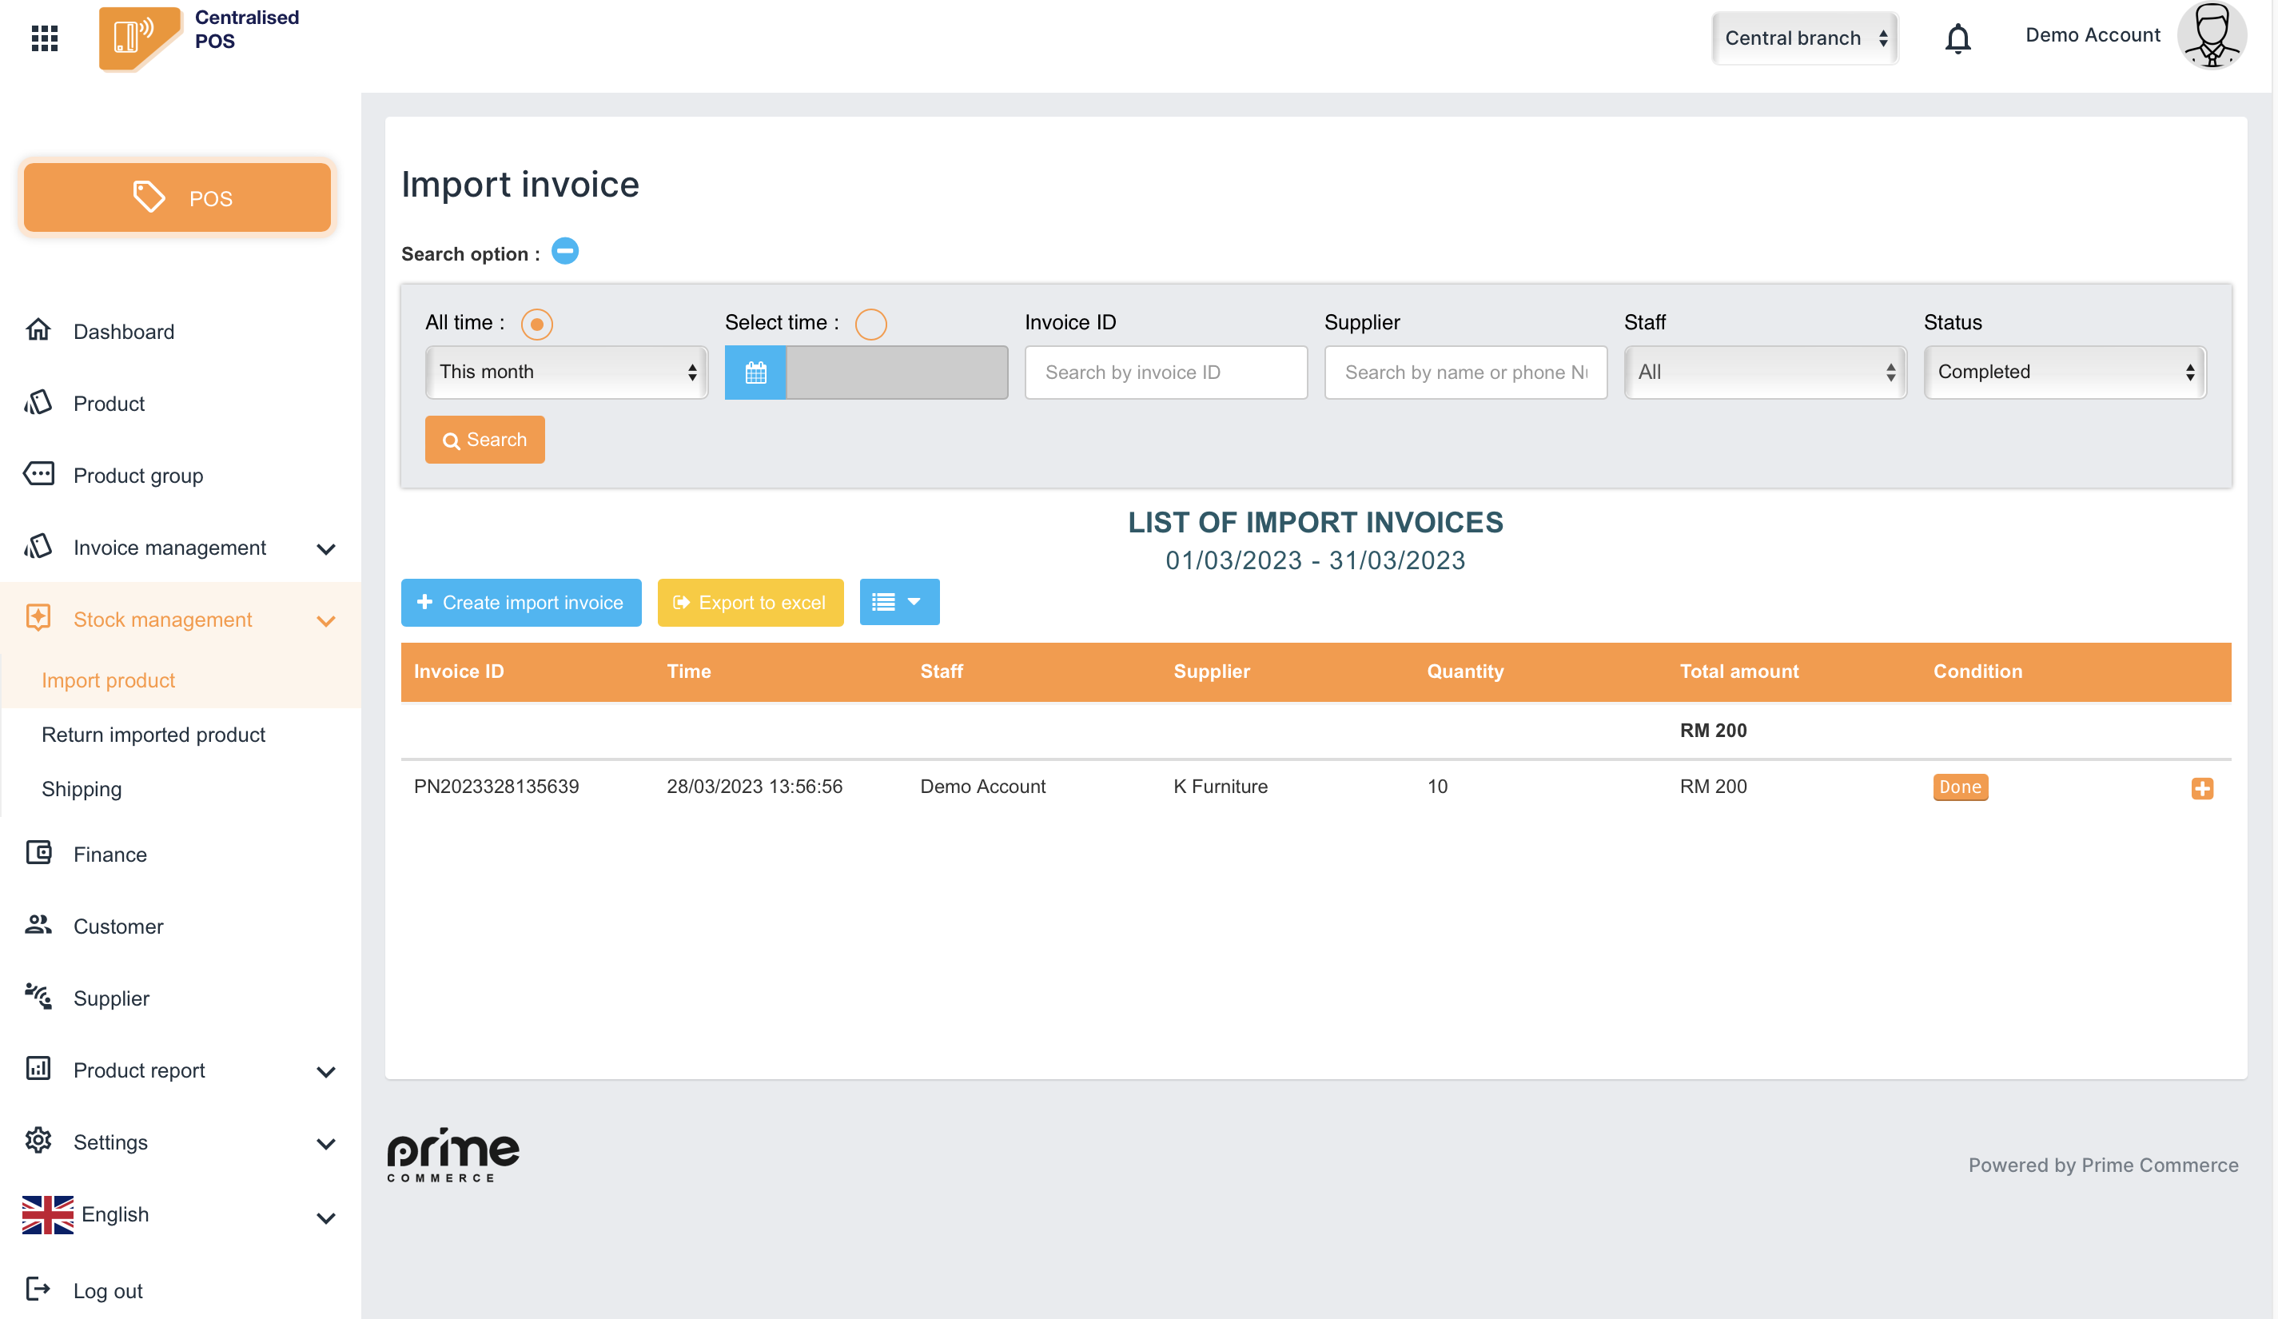Collapse search options with minus icon

coord(565,251)
